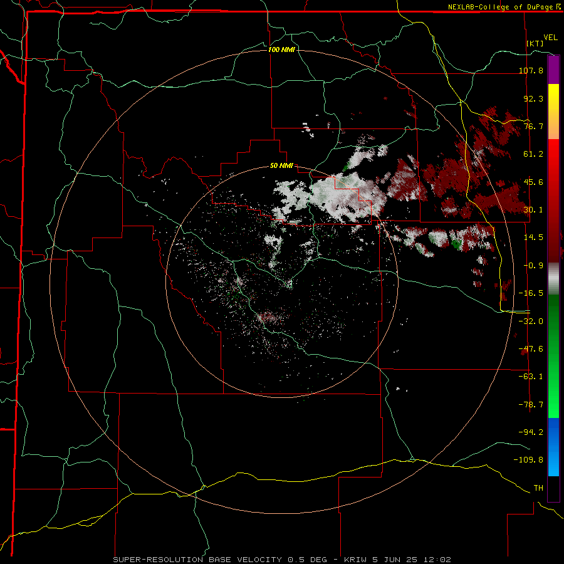The height and width of the screenshot is (564, 564).
Task: Click the 76.7 legend value
Action: click(x=533, y=126)
